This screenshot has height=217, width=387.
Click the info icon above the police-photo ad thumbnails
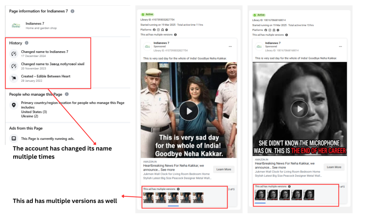pyautogui.click(x=178, y=189)
